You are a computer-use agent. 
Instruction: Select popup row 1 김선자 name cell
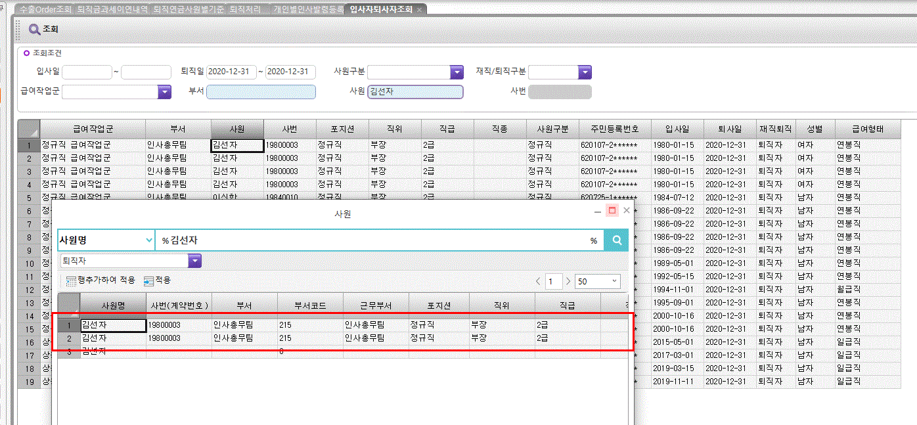click(x=113, y=324)
